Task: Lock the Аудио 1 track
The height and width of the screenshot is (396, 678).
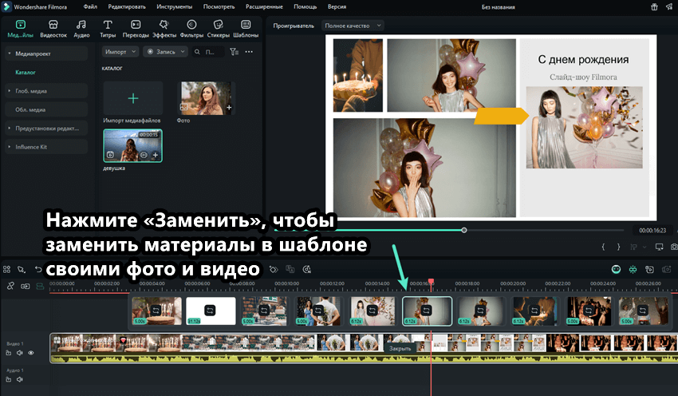Action: [8, 379]
